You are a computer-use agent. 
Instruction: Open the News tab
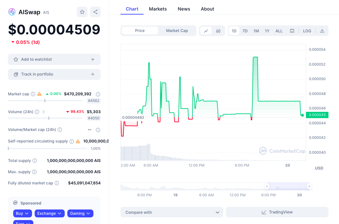coord(184,9)
